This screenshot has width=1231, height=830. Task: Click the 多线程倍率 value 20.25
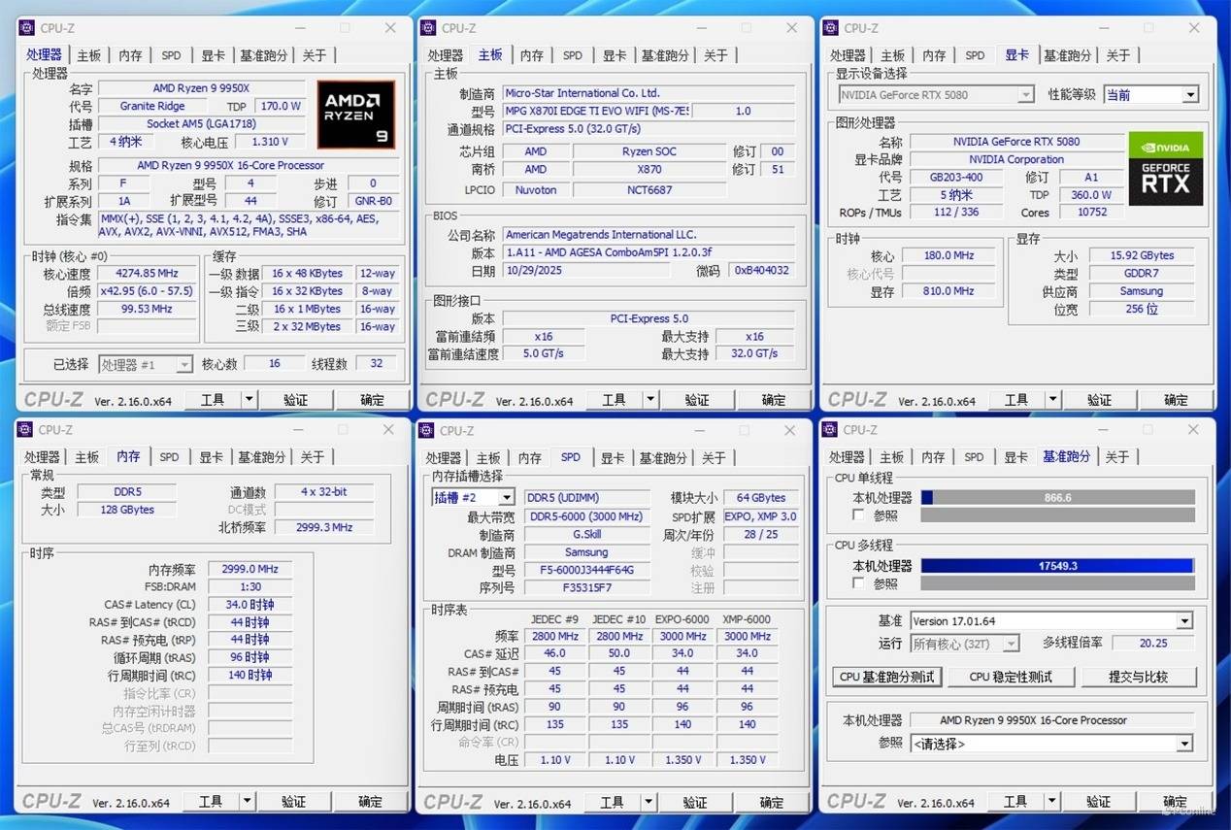tap(1153, 643)
